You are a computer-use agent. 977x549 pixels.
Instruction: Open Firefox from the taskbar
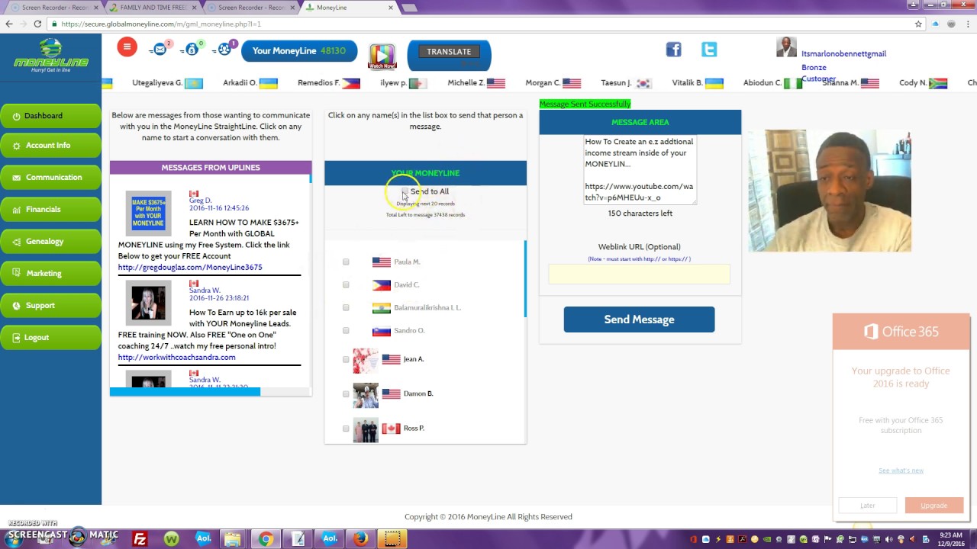(361, 539)
